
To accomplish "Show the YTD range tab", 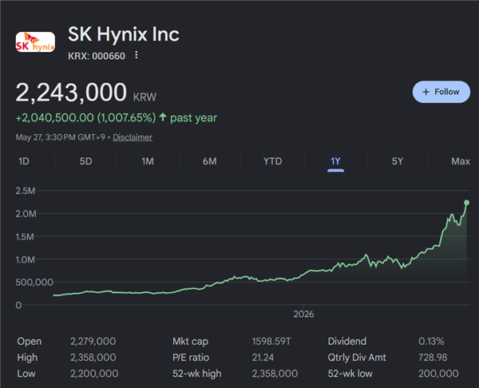I will [272, 161].
